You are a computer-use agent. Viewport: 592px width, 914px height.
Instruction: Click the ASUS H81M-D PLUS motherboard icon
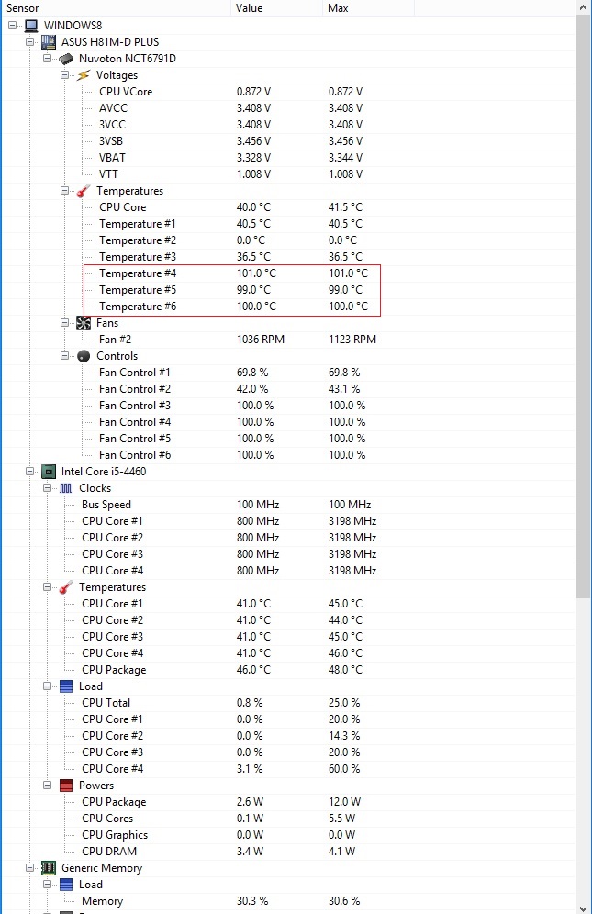pos(49,42)
